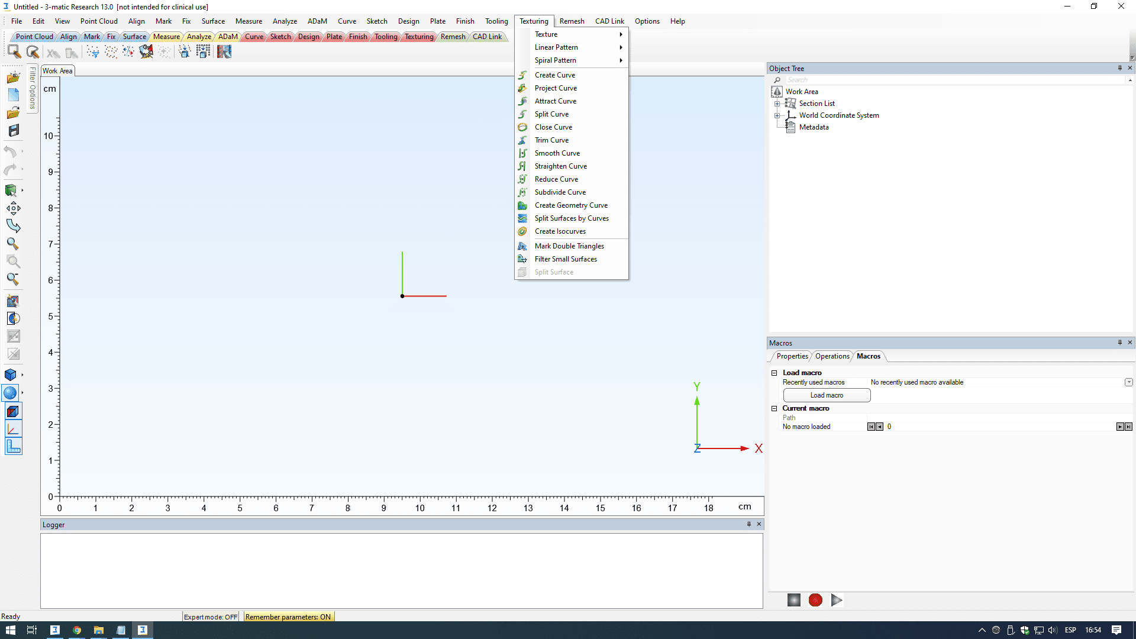Click the Load macro button
This screenshot has height=639, width=1136.
click(x=827, y=395)
